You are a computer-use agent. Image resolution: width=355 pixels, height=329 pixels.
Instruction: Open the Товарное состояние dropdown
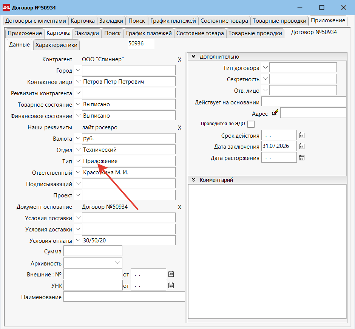[x=78, y=104]
